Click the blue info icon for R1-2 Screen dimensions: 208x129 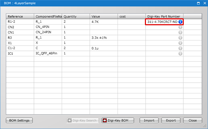click(x=180, y=22)
